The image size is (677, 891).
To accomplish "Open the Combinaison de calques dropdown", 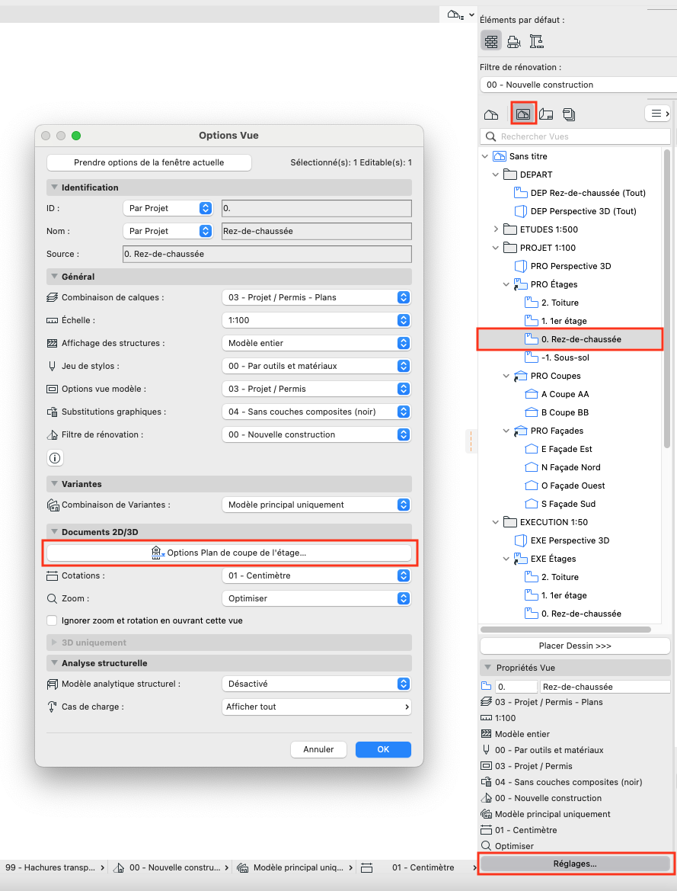I will pyautogui.click(x=316, y=297).
